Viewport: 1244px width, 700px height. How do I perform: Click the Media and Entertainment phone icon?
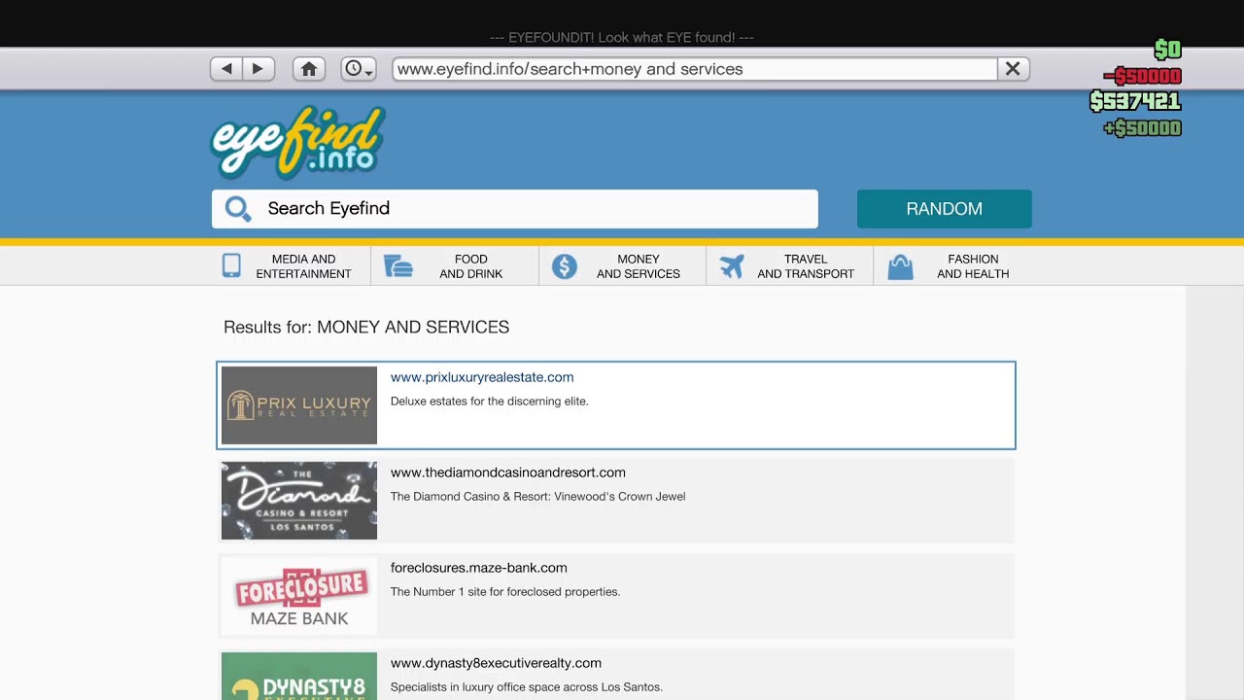pyautogui.click(x=231, y=265)
